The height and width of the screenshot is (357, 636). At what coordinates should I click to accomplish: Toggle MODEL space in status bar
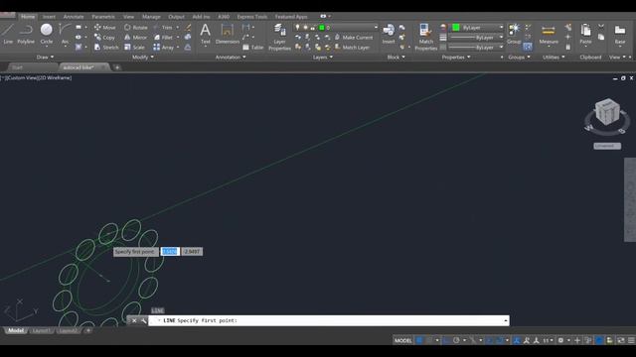(x=402, y=340)
